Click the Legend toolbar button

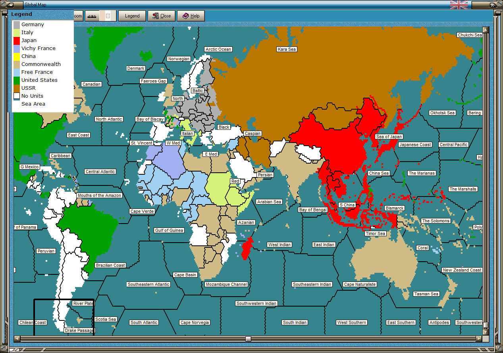[132, 16]
